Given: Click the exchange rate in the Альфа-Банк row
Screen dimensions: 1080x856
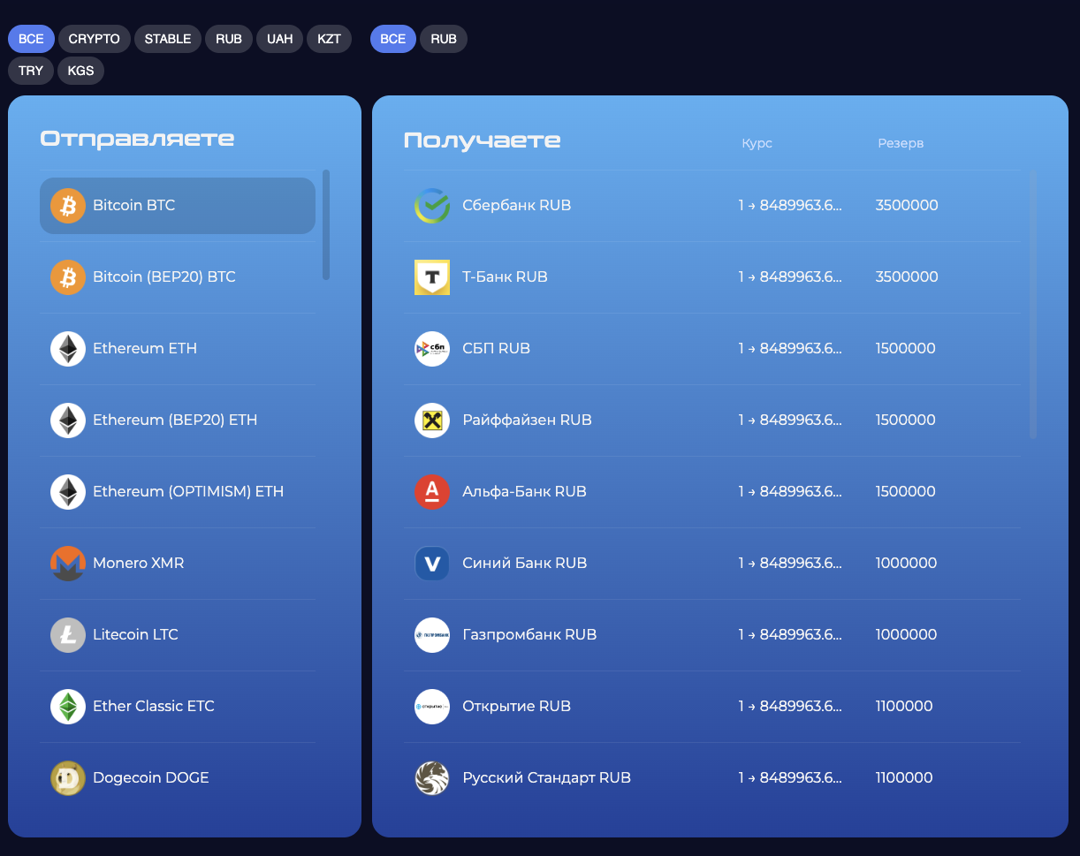Looking at the screenshot, I should [790, 491].
